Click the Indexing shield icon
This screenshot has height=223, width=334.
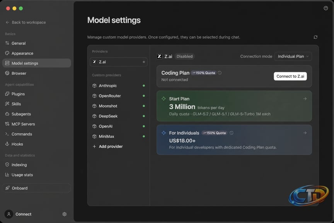(x=7, y=165)
